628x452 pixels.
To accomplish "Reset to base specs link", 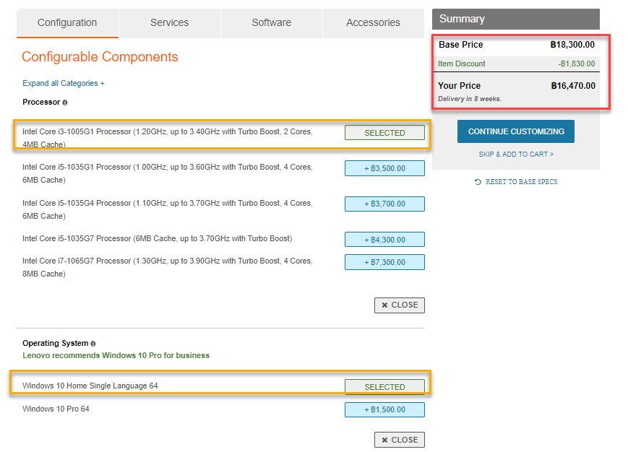I will (x=521, y=182).
